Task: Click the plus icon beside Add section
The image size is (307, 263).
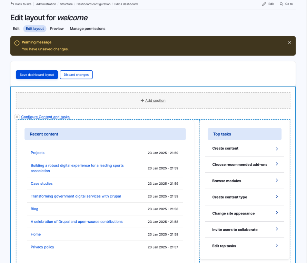Action: (x=142, y=101)
